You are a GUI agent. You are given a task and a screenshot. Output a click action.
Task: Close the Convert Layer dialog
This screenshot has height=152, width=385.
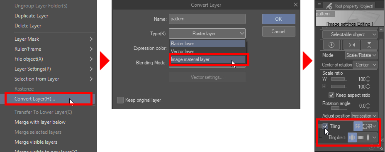[296, 5]
